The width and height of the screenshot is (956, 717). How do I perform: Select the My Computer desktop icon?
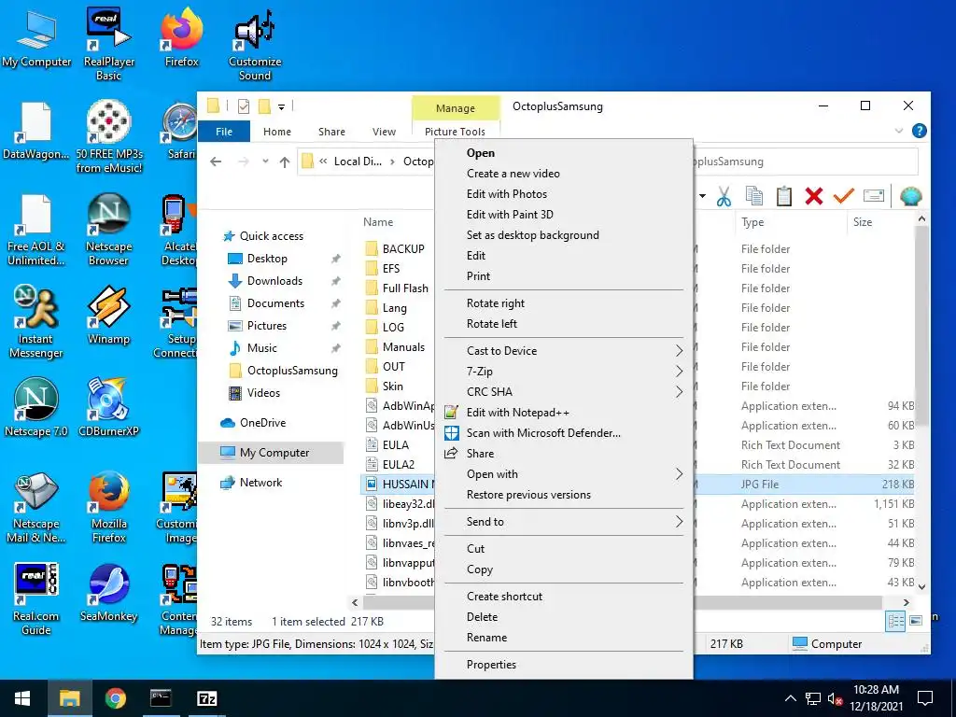point(36,37)
